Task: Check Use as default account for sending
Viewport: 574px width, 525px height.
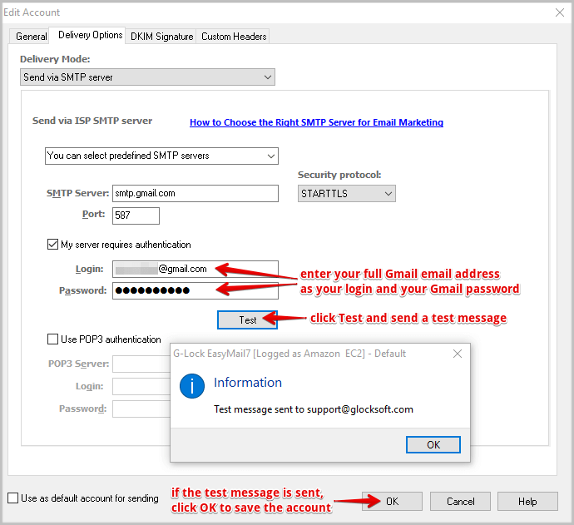Action: 12,498
